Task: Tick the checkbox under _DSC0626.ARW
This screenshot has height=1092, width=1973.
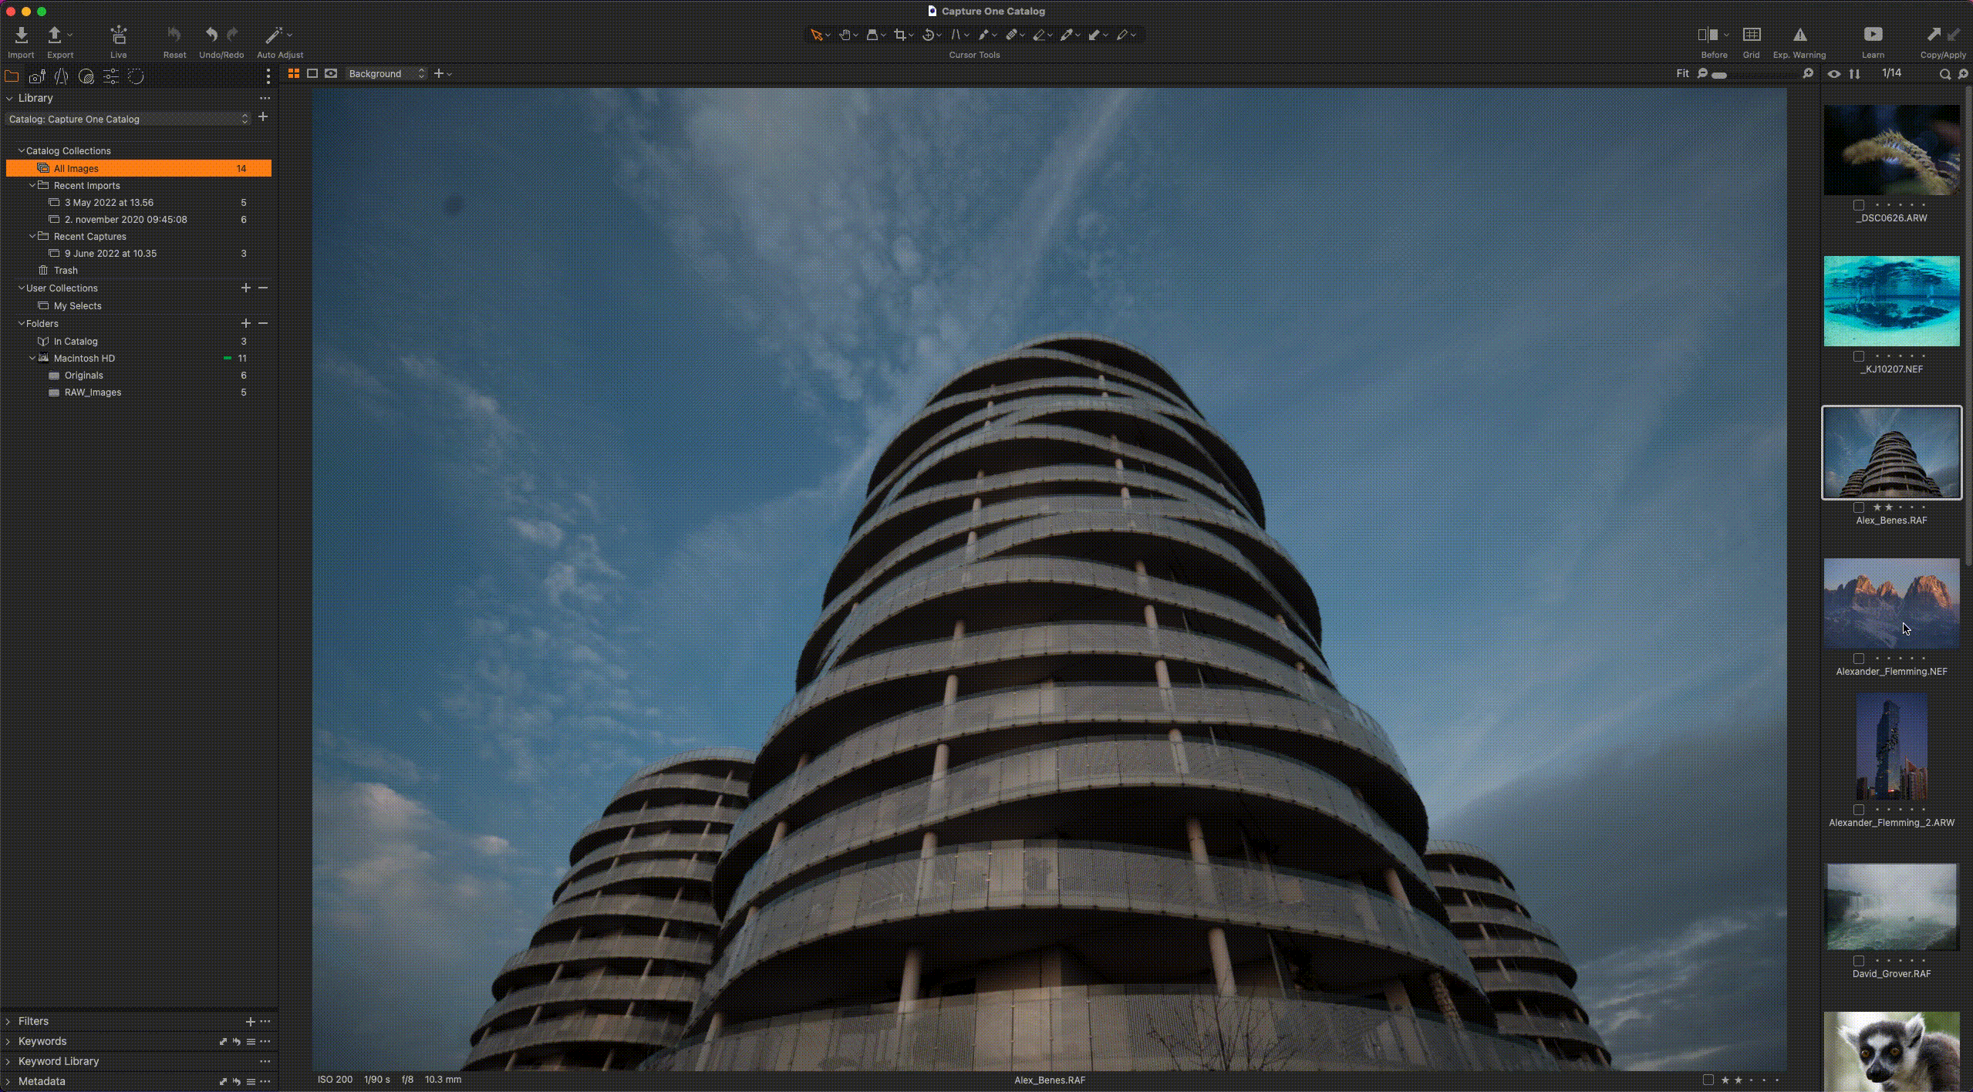Action: (1859, 205)
